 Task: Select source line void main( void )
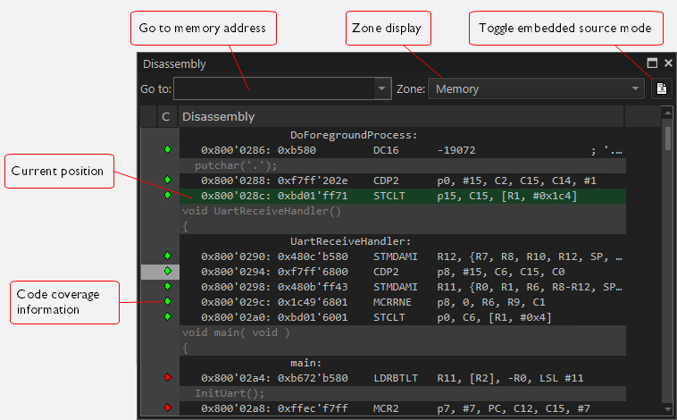tap(403, 332)
